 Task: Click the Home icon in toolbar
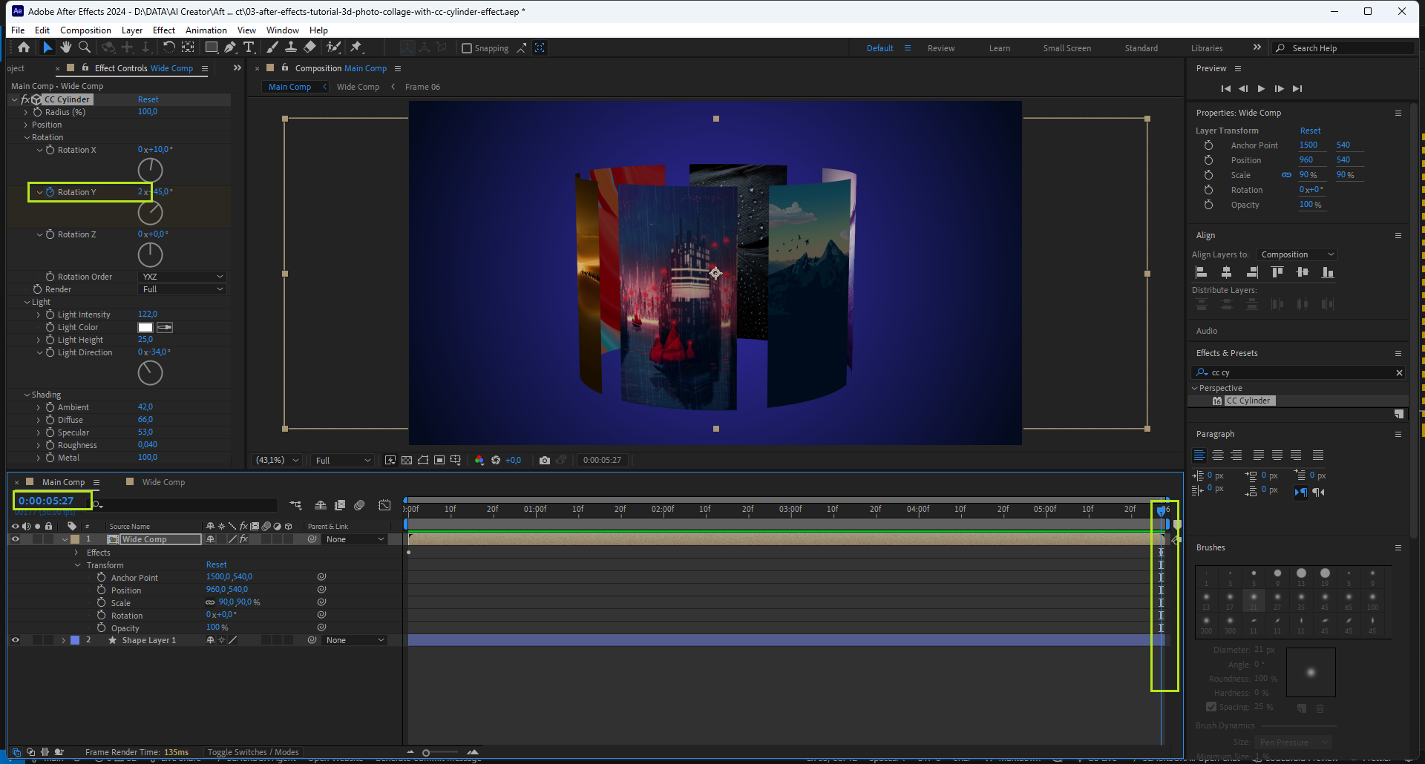coord(24,47)
